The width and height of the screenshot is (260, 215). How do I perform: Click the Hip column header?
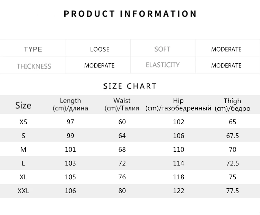(x=178, y=104)
